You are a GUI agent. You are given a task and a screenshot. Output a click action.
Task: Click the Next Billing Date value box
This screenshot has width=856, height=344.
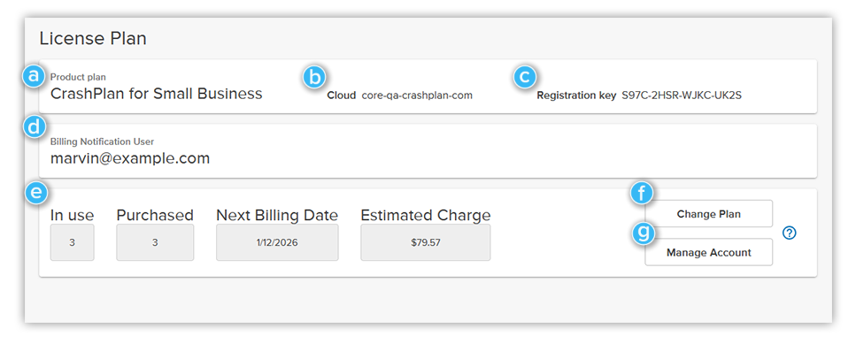click(x=277, y=242)
